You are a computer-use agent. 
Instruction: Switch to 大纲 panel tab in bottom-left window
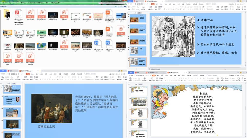[8, 84]
